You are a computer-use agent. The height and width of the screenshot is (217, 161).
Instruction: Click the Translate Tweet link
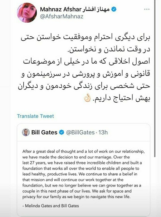[35, 116]
